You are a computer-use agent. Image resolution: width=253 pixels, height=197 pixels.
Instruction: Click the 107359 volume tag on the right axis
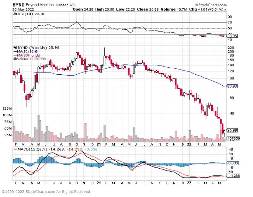point(233,139)
